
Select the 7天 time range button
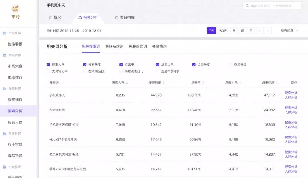[x=212, y=30]
